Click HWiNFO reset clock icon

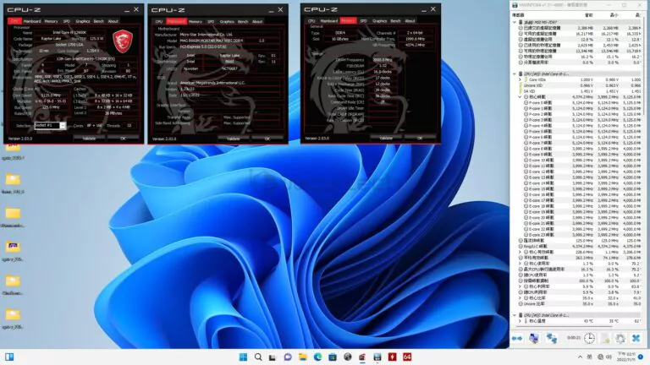589,338
